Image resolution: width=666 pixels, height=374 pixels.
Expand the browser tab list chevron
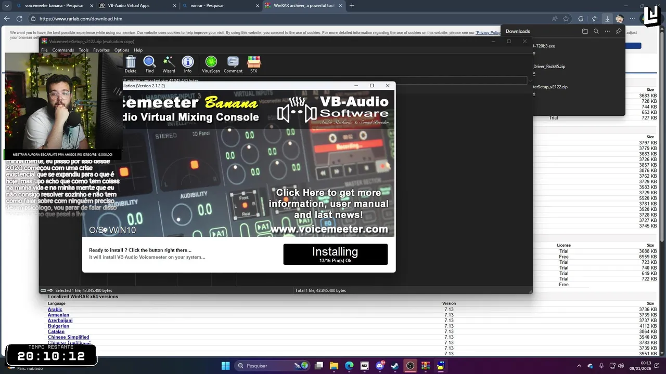pyautogui.click(x=7, y=6)
